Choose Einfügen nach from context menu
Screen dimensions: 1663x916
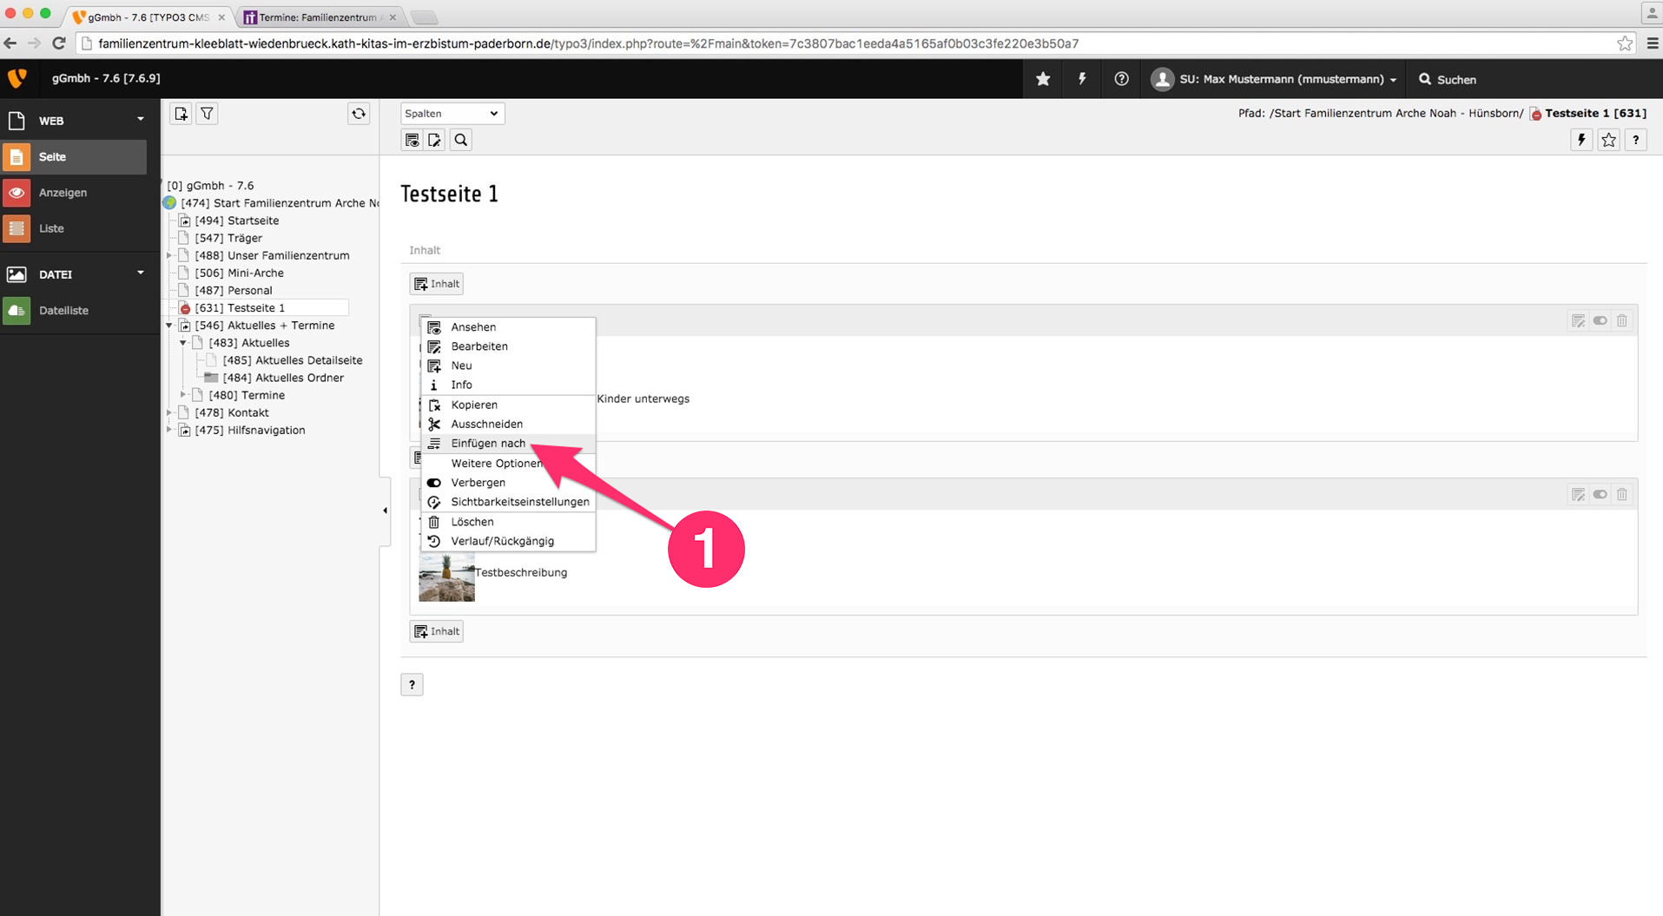(488, 444)
